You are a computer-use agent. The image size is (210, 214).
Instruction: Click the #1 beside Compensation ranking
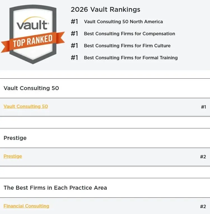tap(74, 34)
